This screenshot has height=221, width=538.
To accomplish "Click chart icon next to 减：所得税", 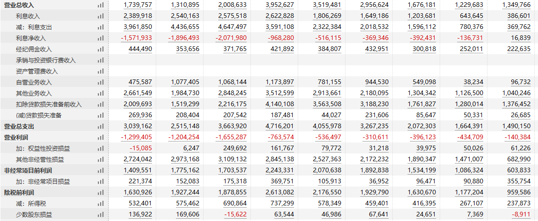I will [100, 204].
